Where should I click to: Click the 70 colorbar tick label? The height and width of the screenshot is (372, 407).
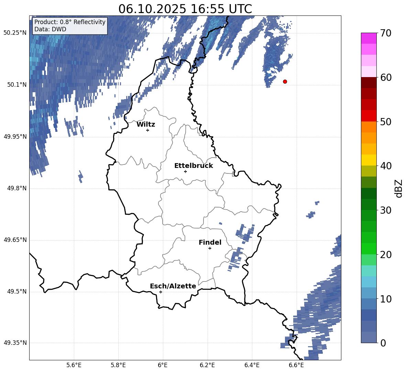point(386,33)
